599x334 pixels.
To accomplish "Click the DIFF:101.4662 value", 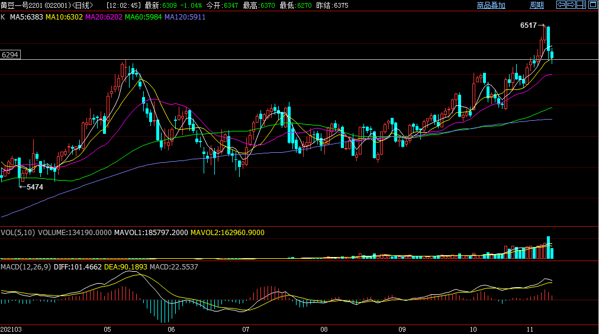I will [x=78, y=266].
